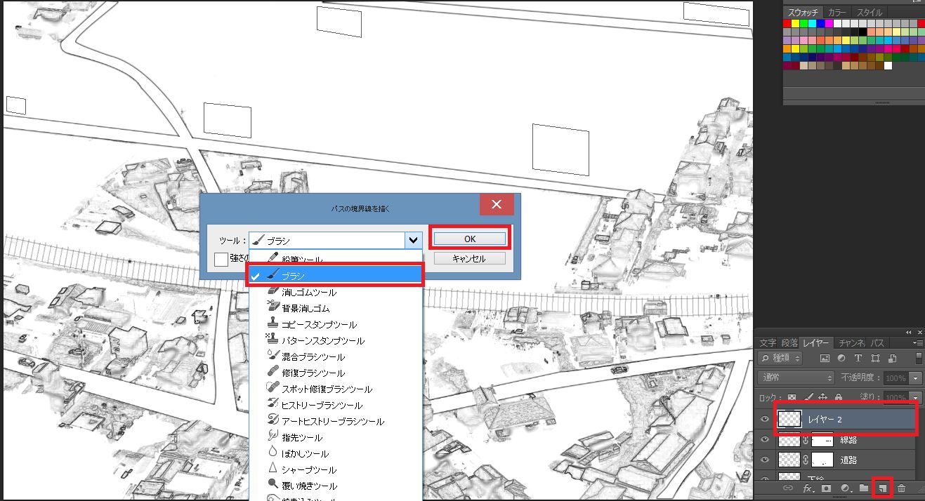Filter layers by type layer (T icon)
This screenshot has height=501, width=925.
click(858, 358)
